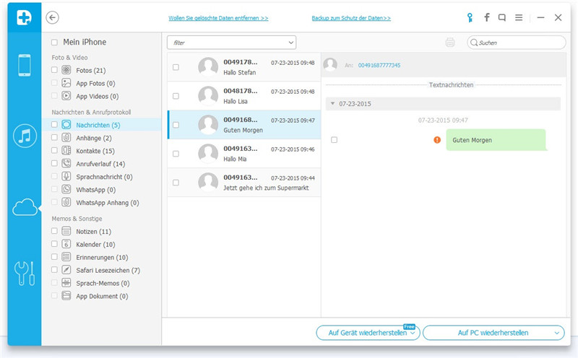
Task: Select the iCloud cloud sidebar icon
Action: click(25, 207)
